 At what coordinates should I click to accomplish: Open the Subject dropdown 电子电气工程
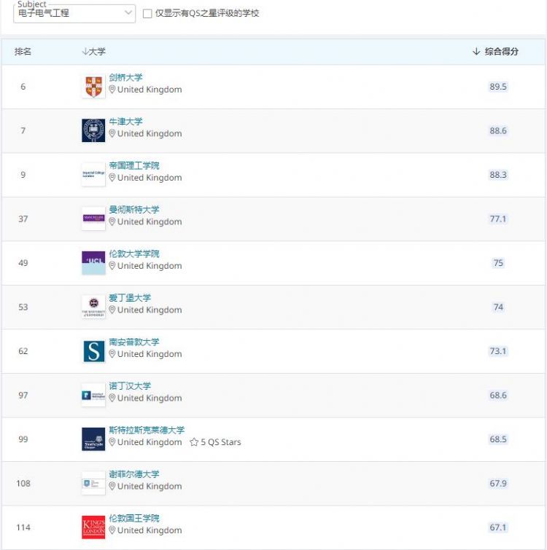75,13
